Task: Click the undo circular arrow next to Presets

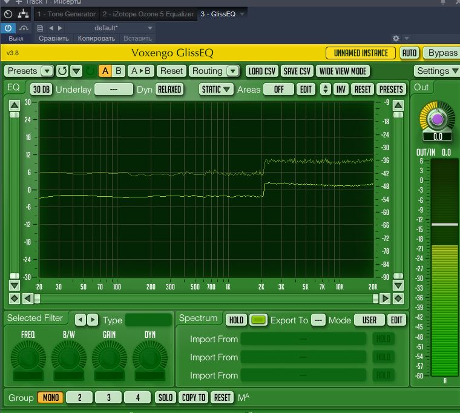Action: coord(62,71)
